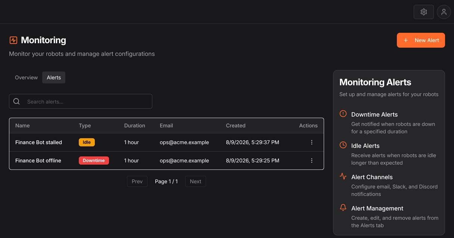Click the 5:29:37 PM created timestamp

(x=252, y=142)
